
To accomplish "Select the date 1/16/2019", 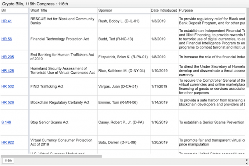I will [x=164, y=122].
